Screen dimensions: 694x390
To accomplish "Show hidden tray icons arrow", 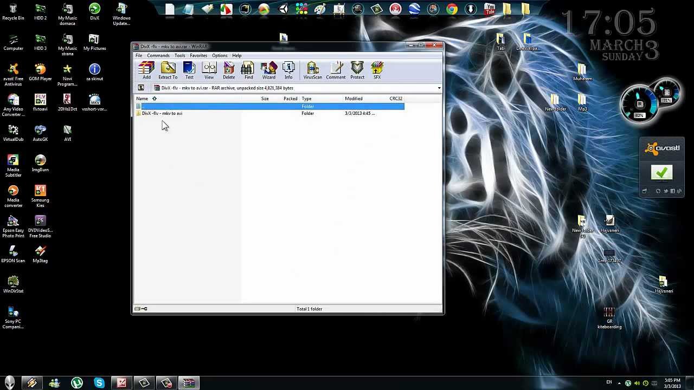I will 619,383.
